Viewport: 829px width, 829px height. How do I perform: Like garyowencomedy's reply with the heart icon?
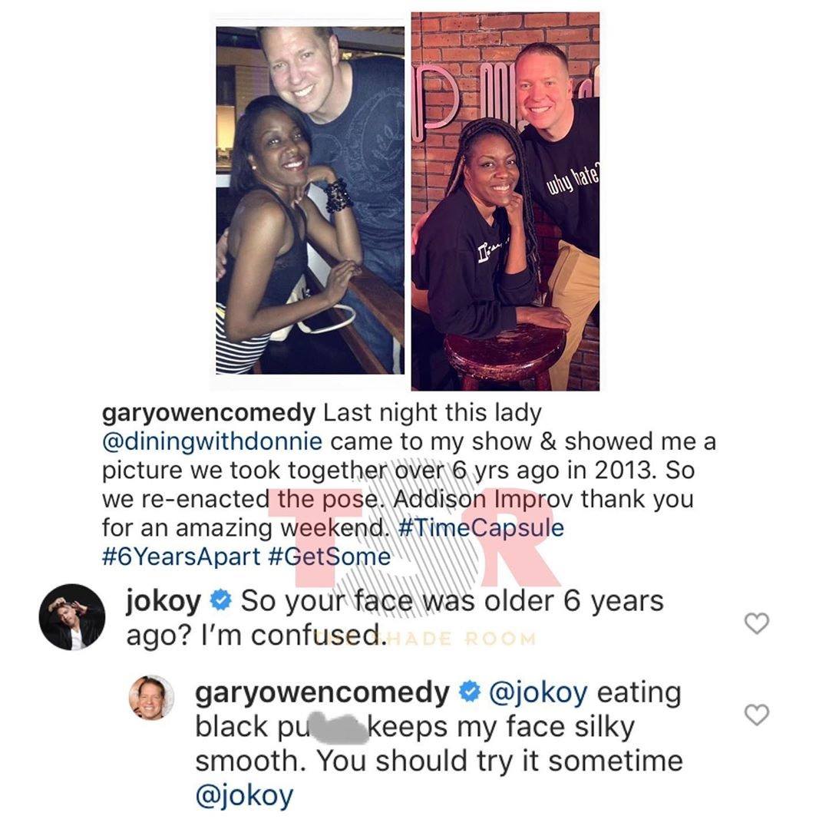pyautogui.click(x=757, y=715)
